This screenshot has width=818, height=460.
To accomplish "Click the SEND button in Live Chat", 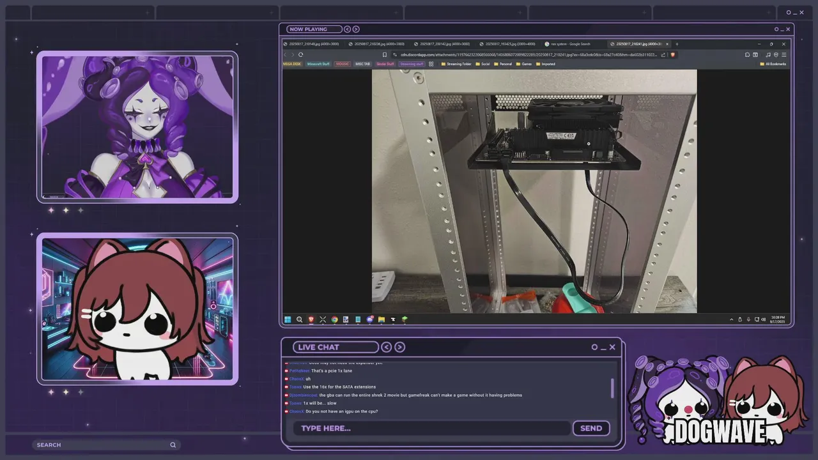I will click(591, 428).
